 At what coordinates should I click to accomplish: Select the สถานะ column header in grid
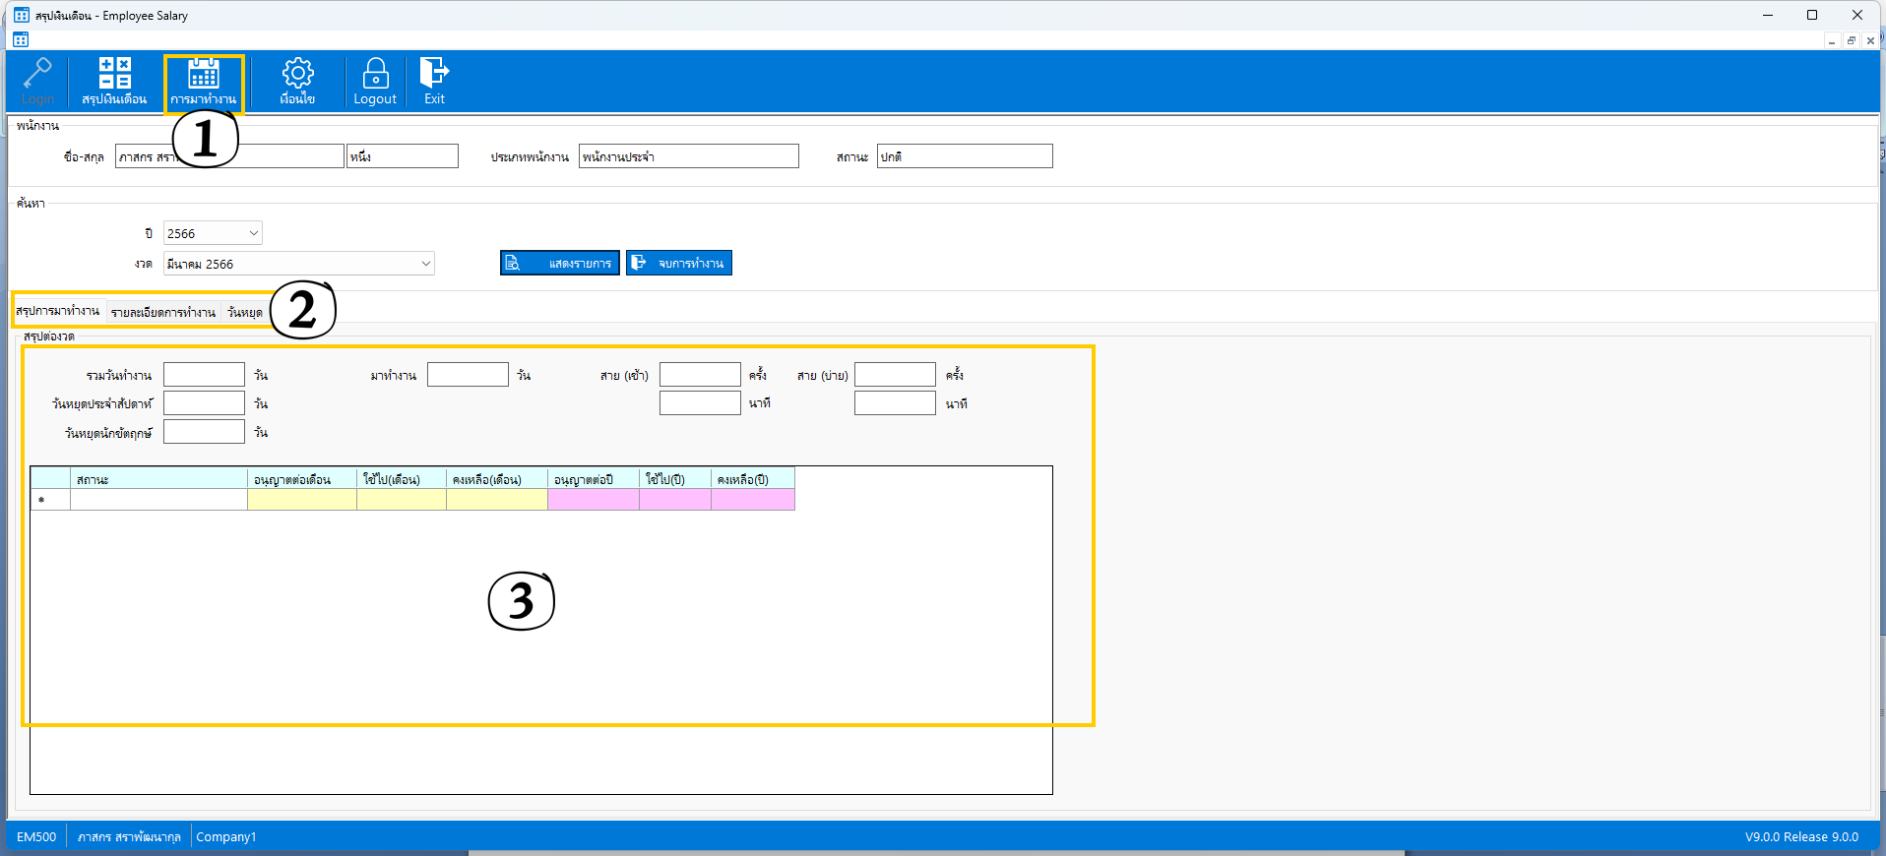click(158, 479)
